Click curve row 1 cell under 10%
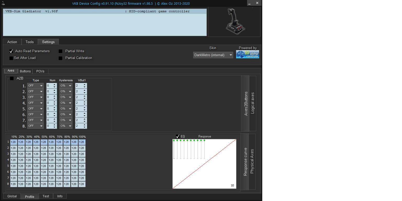The height and width of the screenshot is (201, 402). point(14,142)
